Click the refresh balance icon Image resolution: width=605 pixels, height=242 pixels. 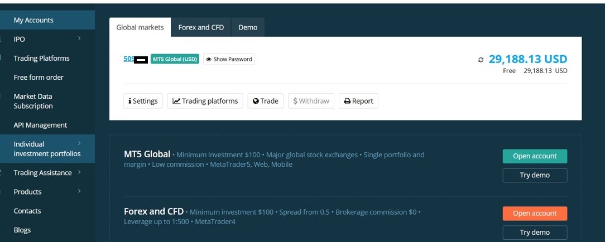(481, 60)
